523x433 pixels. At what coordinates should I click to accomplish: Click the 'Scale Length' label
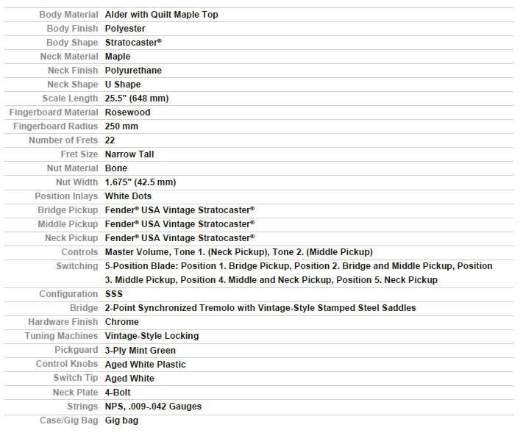point(70,99)
